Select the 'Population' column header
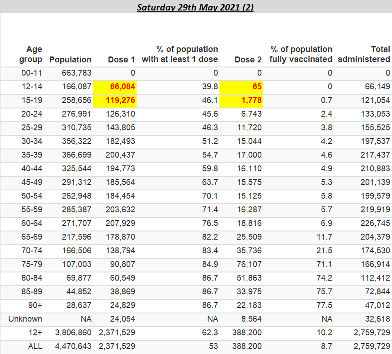 [x=70, y=60]
